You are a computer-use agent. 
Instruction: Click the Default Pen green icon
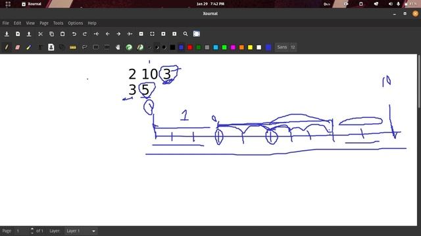pyautogui.click(x=140, y=47)
